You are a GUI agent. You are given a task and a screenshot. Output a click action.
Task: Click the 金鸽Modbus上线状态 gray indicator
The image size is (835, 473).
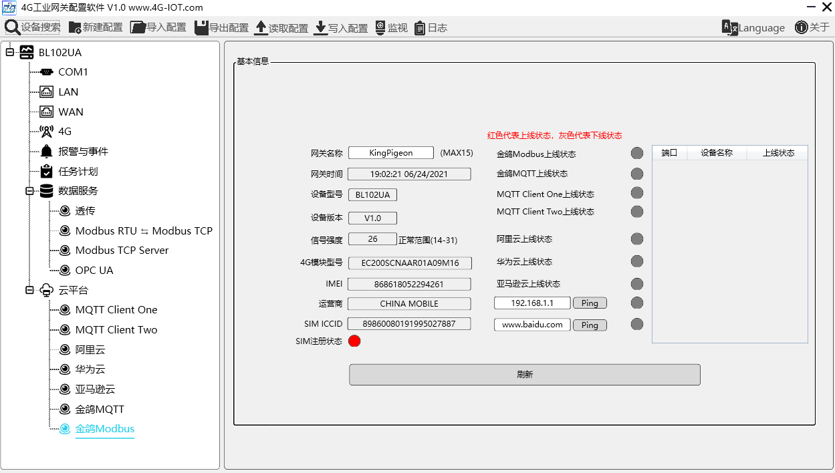pos(637,153)
